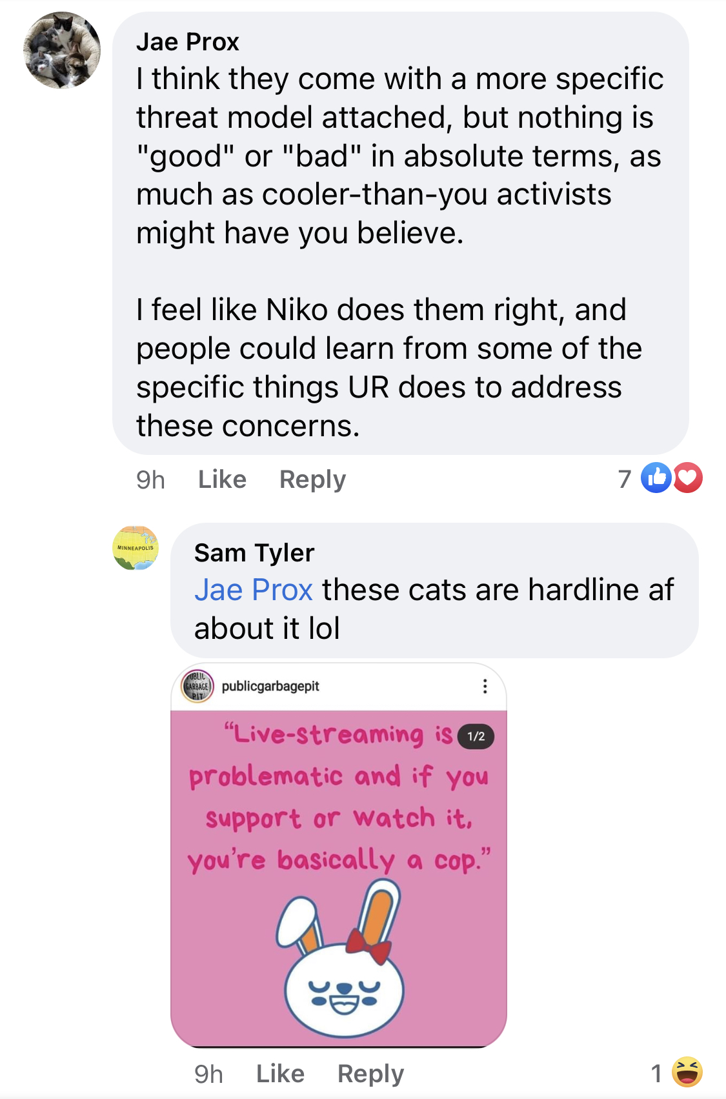Like Sam Tyler's reply
Viewport: 726px width, 1099px height.
(280, 1074)
